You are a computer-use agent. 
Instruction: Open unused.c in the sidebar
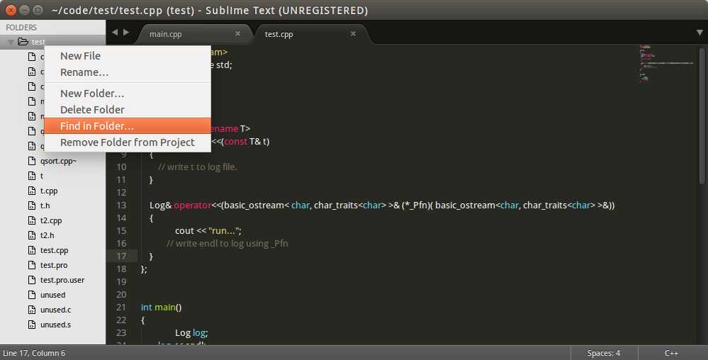tap(55, 310)
